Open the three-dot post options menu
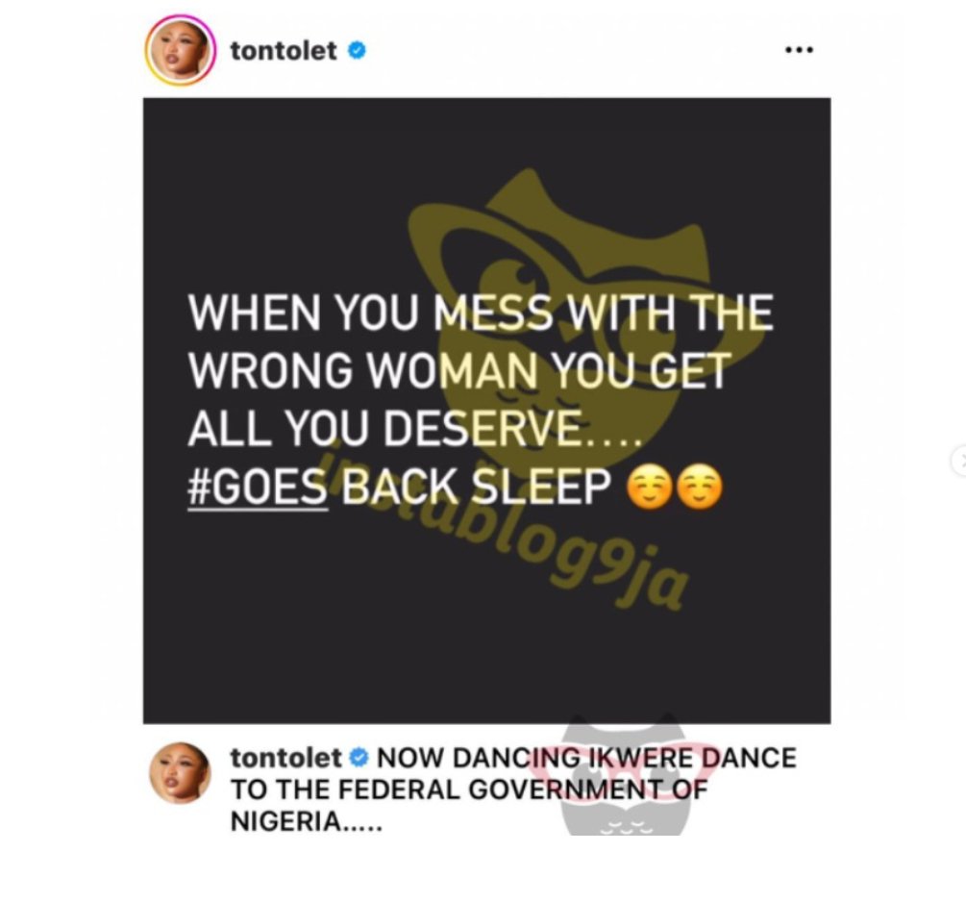Screen dimensions: 966x902 point(799,49)
